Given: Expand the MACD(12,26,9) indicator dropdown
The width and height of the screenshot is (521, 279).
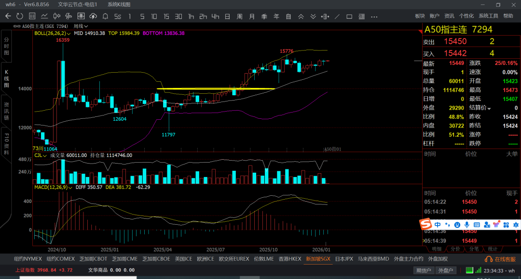Looking at the screenshot, I should [x=70, y=188].
